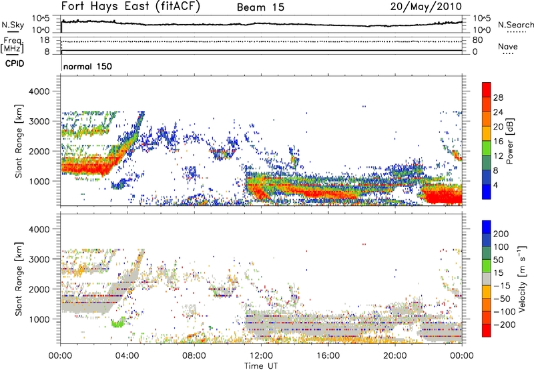Click the 12:00 time tick label
Image resolution: width=534 pixels, height=370 pixels.
pyautogui.click(x=261, y=356)
